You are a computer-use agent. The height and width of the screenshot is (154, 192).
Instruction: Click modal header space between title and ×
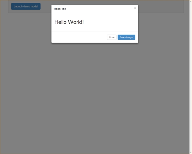point(98,9)
